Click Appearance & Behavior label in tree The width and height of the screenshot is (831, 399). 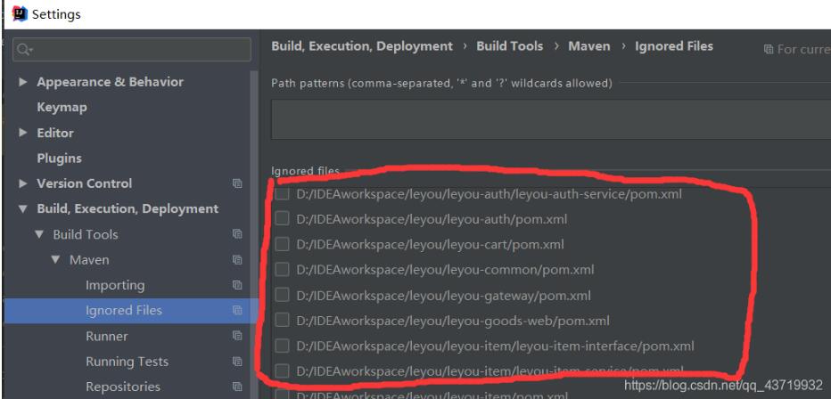pos(111,82)
